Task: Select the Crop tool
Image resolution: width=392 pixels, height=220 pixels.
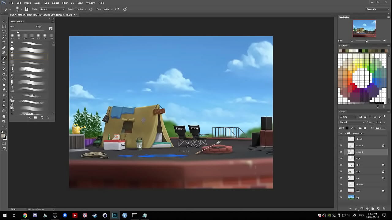Action: pyautogui.click(x=4, y=42)
